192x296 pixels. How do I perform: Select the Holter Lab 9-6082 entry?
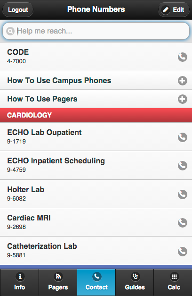(x=96, y=194)
